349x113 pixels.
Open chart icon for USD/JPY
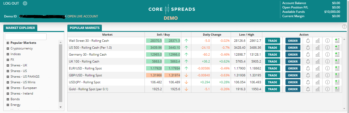(318, 82)
